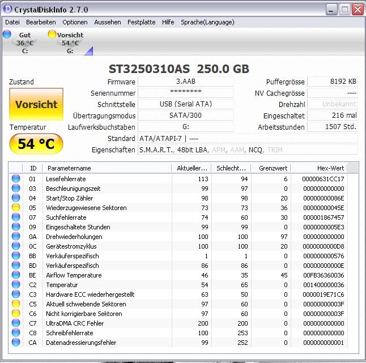
Task: Click the yellow status icon for Aktuell schwebende Sektoren
Action: 16,304
